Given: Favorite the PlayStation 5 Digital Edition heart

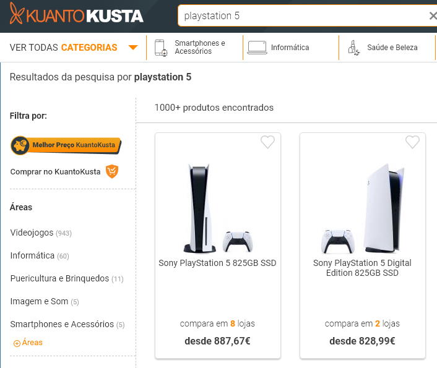Looking at the screenshot, I should click(x=412, y=142).
